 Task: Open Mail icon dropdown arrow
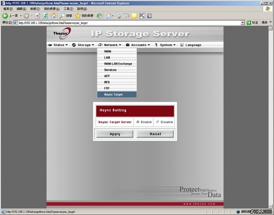click(x=113, y=16)
